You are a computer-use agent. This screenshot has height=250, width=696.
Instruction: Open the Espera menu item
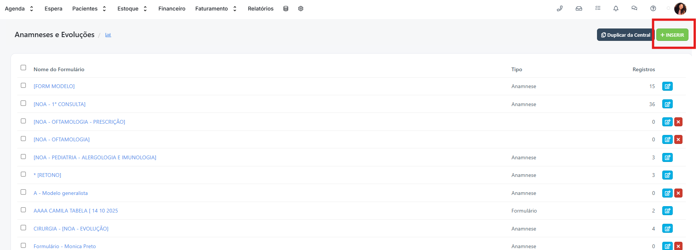click(x=54, y=9)
